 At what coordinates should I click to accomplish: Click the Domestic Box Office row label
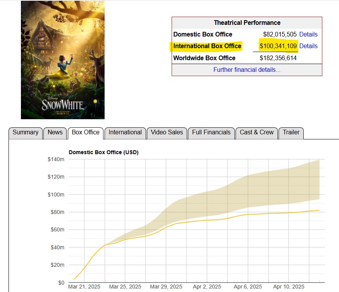tap(203, 35)
